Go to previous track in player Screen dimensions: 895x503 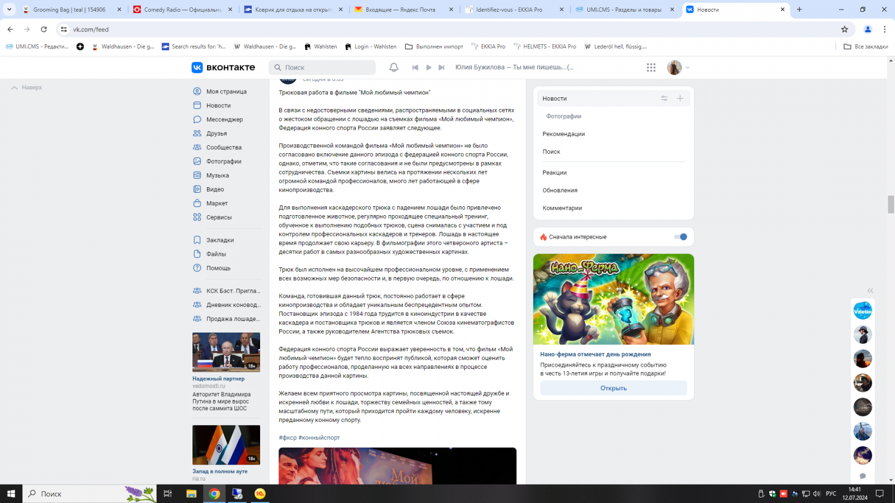point(415,68)
